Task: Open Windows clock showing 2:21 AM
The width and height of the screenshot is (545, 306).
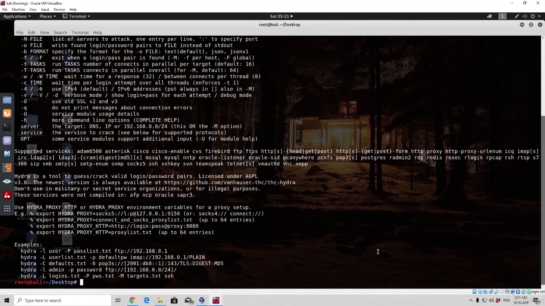Action: pyautogui.click(x=521, y=300)
